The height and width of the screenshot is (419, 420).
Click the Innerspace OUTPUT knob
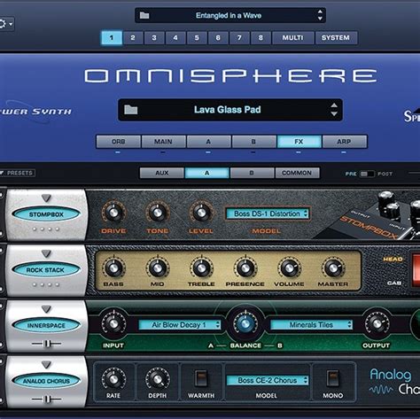[x=377, y=323]
